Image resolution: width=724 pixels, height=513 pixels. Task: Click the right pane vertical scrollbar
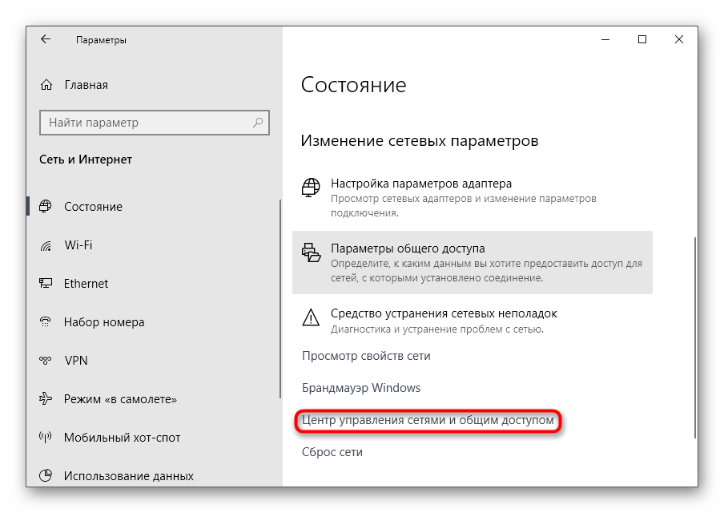point(694,337)
